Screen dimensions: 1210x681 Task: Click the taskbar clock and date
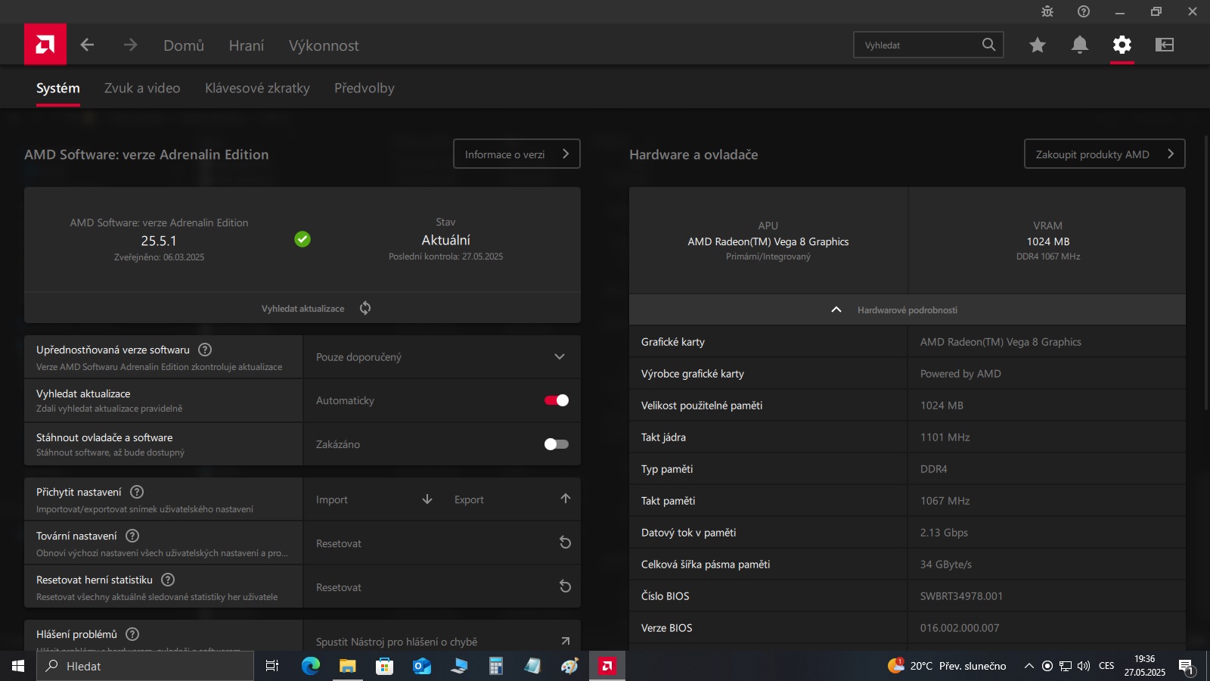pyautogui.click(x=1145, y=666)
